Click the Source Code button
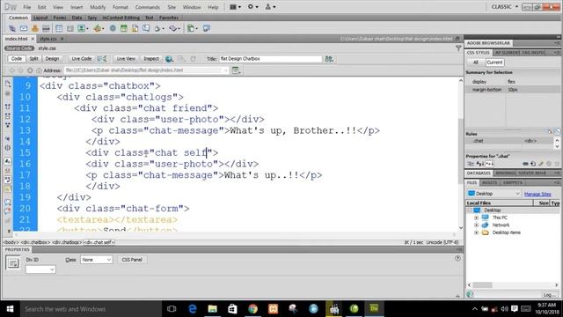Viewport: 563px width, 317px height. (19, 48)
